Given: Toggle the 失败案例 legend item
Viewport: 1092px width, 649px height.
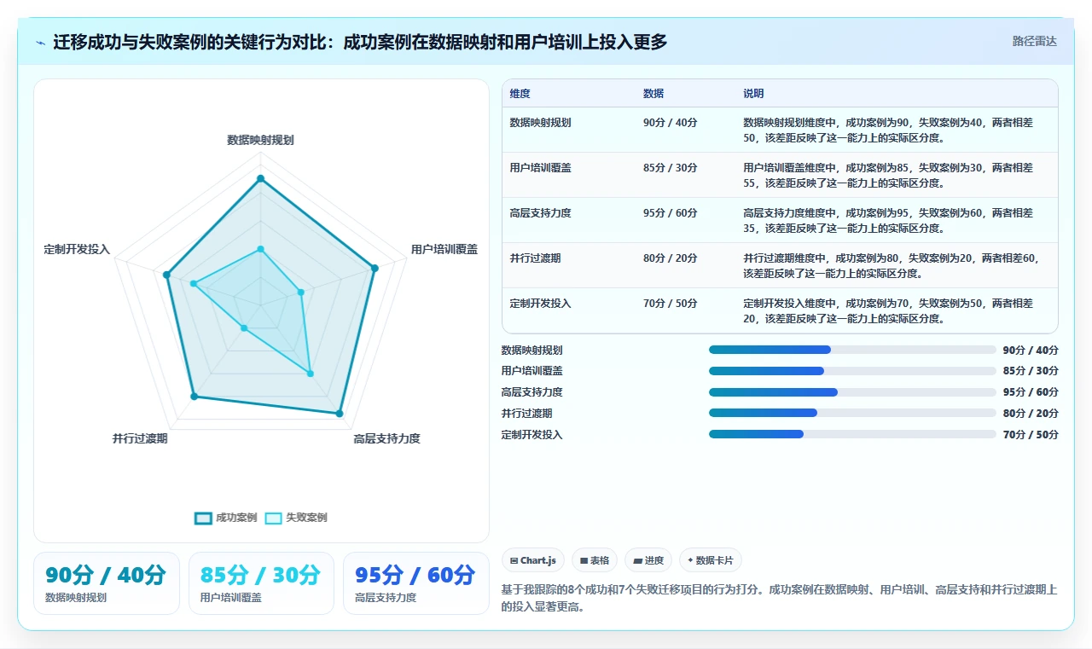Looking at the screenshot, I should tap(296, 518).
